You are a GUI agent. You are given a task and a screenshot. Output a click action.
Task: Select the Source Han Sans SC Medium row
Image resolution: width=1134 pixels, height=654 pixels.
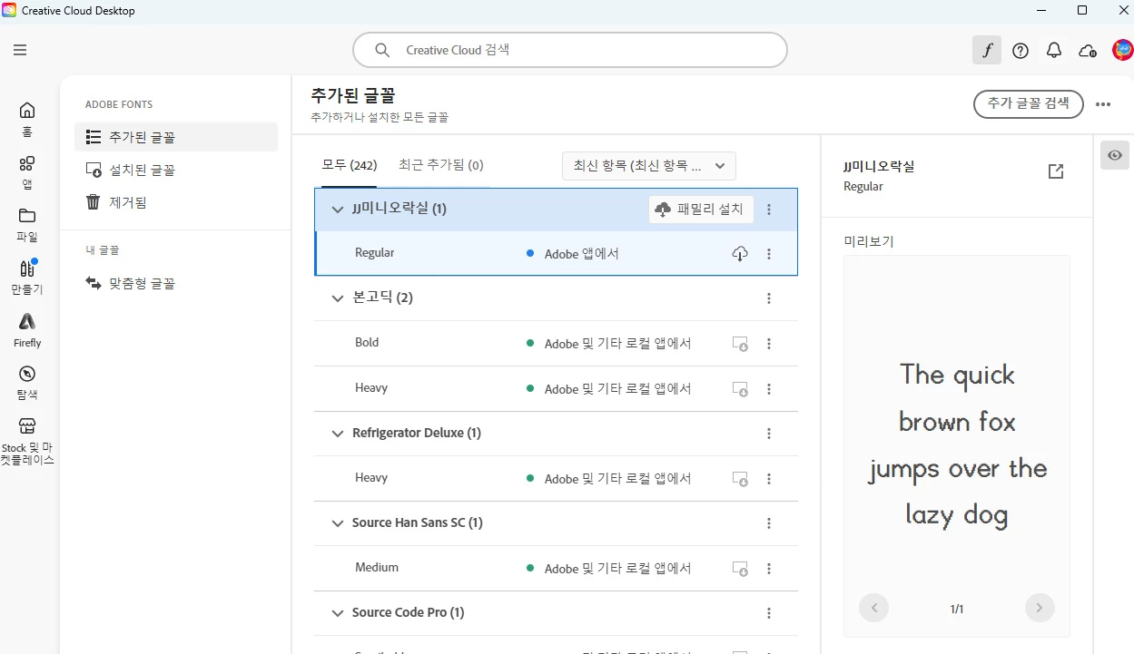(556, 568)
